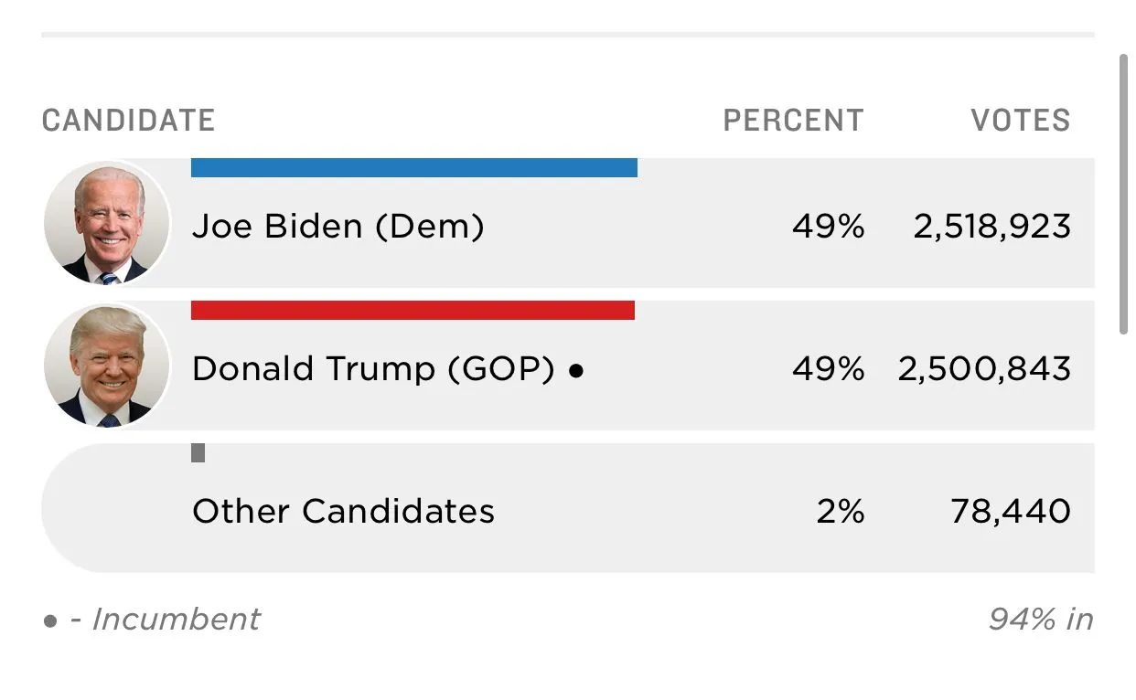The height and width of the screenshot is (700, 1136).
Task: Click the Other Candidates row label
Action: click(343, 511)
